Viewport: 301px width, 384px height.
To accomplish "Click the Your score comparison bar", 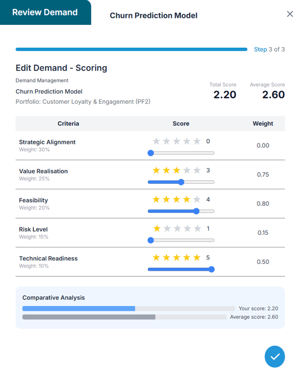I will click(x=128, y=308).
